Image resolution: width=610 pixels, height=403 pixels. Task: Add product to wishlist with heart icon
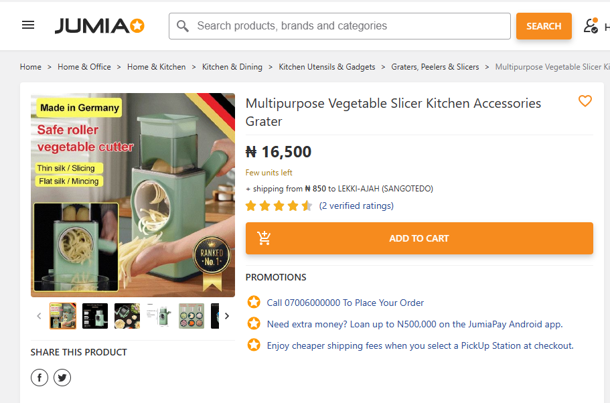pos(585,101)
